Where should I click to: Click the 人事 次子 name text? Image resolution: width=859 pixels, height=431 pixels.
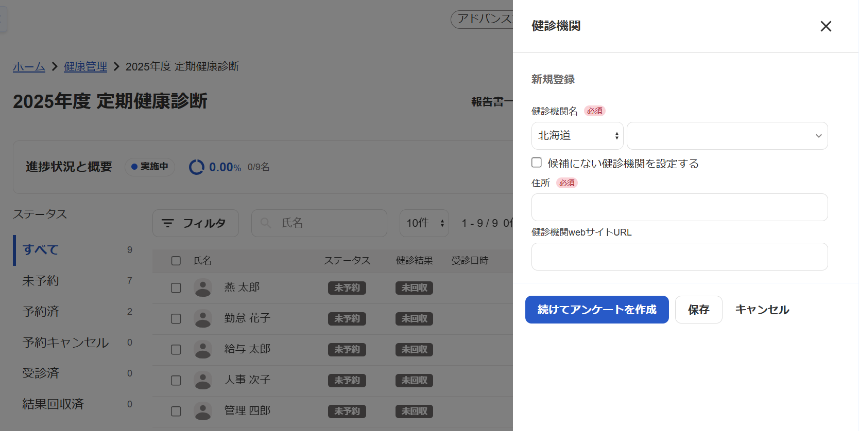click(247, 380)
